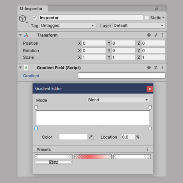Screen dimensions: 183x183
Task: Open the Layer dropdown showing Default
Action: point(139,25)
